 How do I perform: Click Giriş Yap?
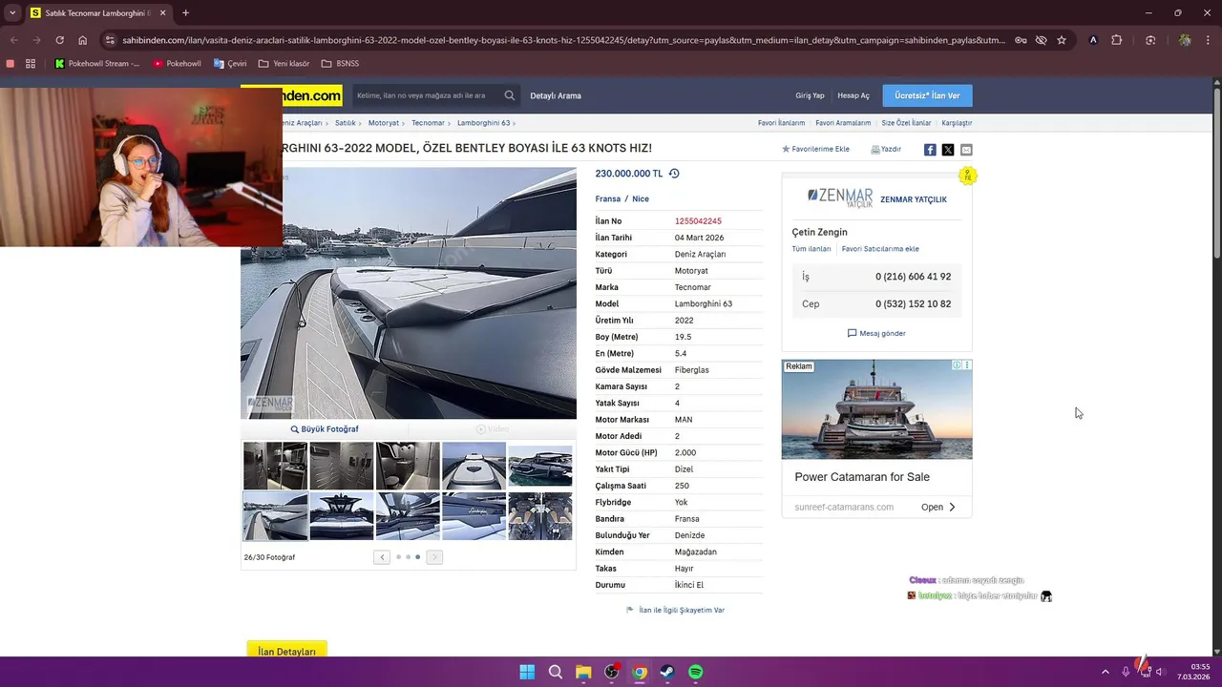(810, 95)
